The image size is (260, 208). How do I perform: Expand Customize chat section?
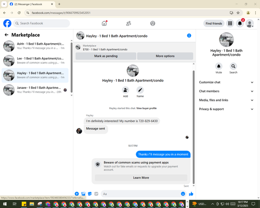click(x=226, y=82)
